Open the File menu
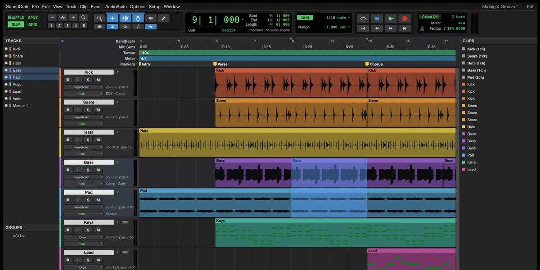 pyautogui.click(x=35, y=7)
